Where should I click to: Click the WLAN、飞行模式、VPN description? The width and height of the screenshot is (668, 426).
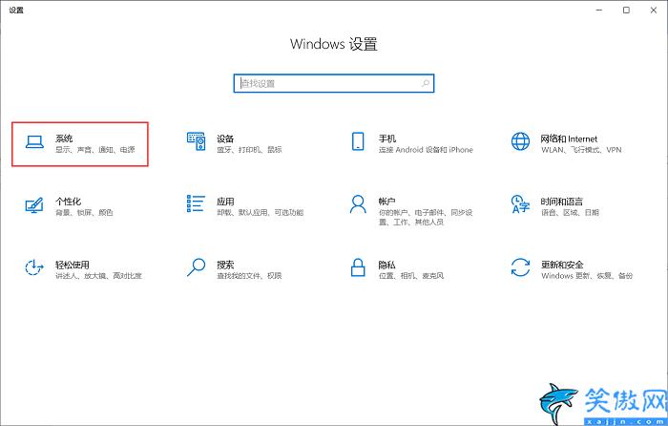tap(581, 150)
